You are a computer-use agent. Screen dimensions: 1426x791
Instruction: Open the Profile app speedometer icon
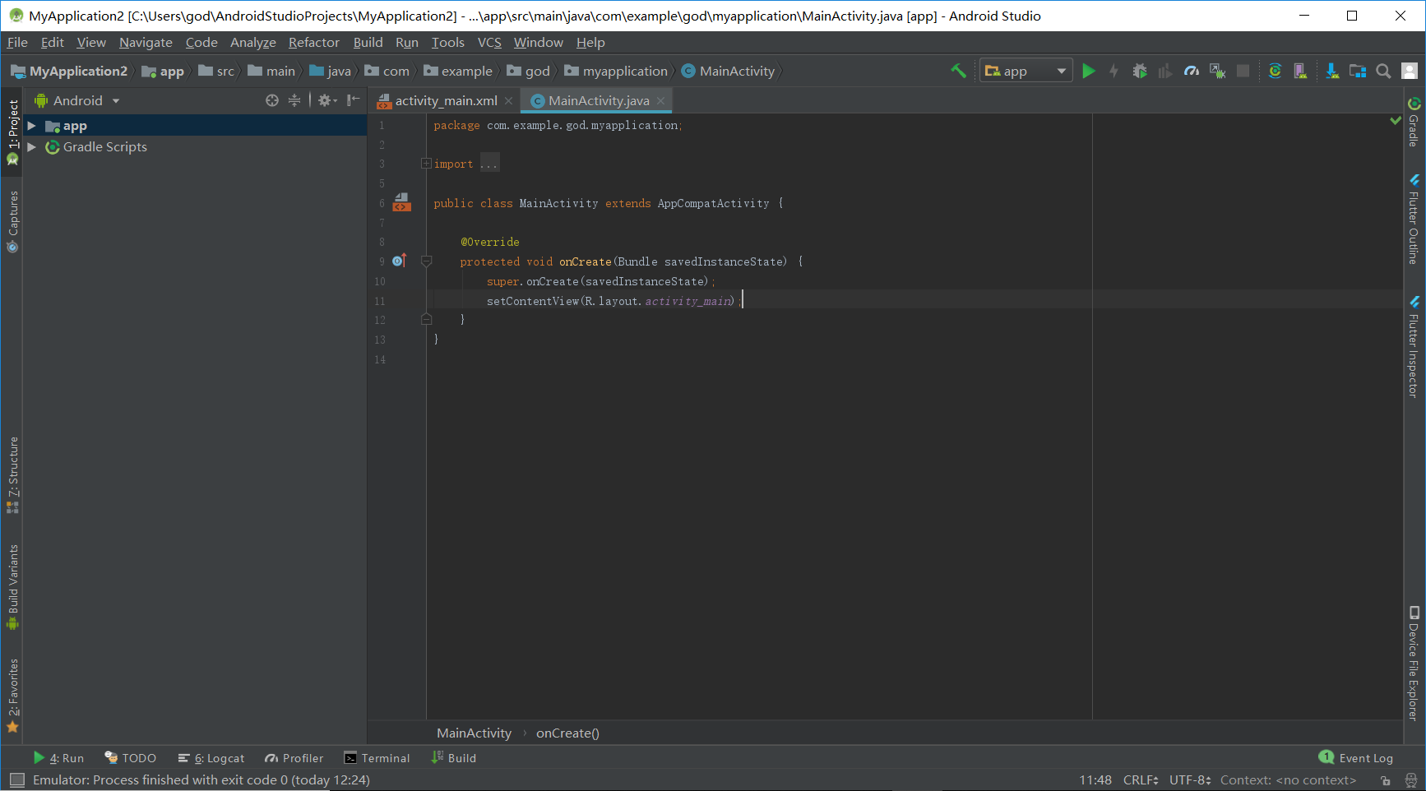coord(1192,71)
